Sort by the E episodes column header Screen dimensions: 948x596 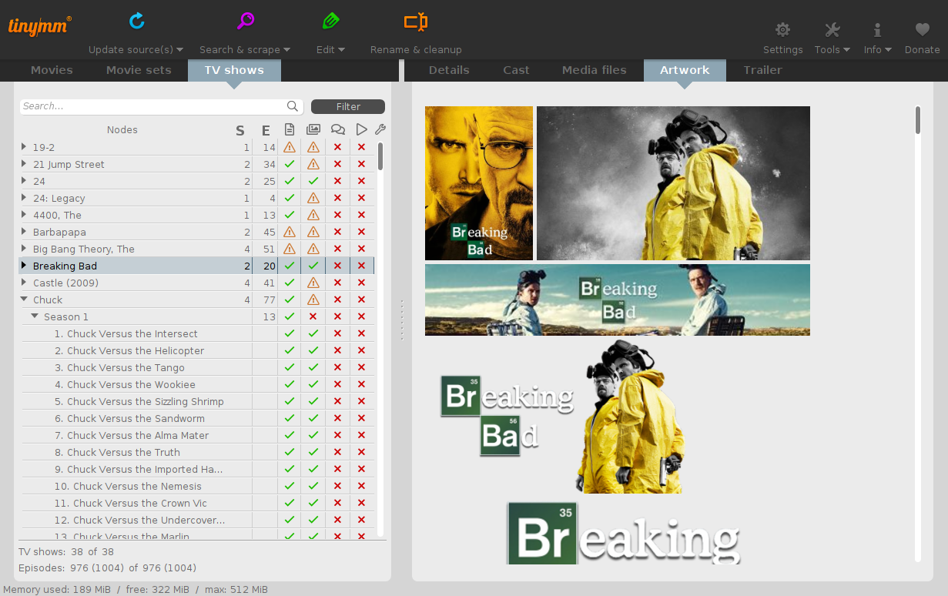click(x=266, y=130)
